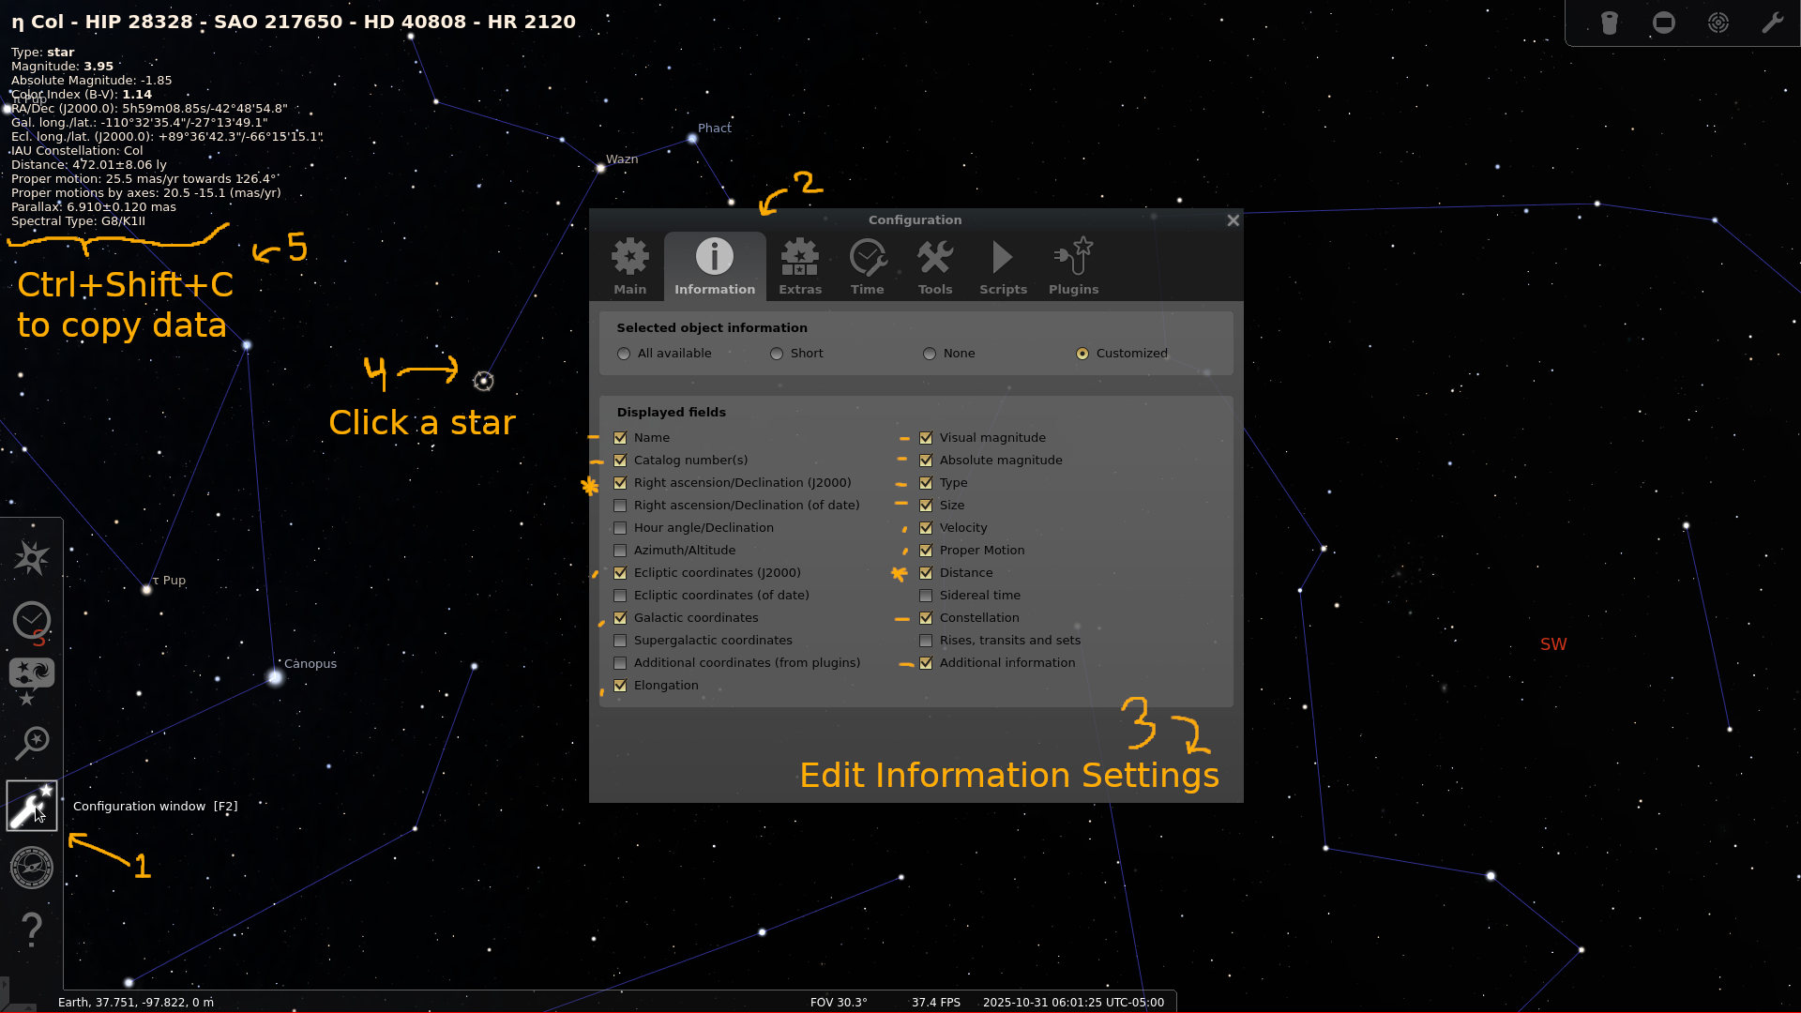Open the Help question mark icon
Viewport: 1801px width, 1013px height.
click(31, 930)
